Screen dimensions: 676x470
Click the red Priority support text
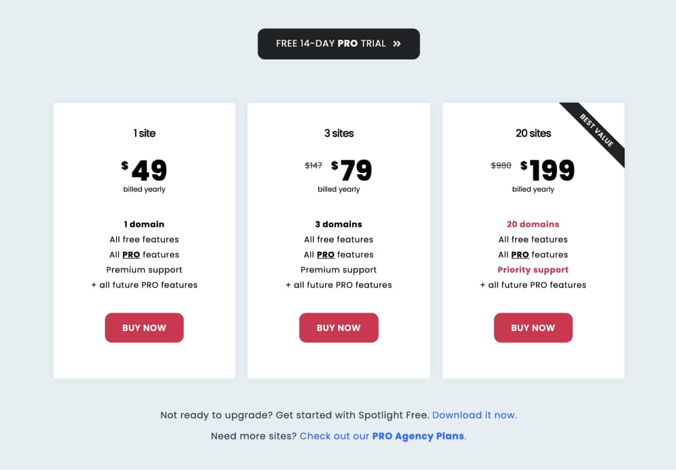[533, 269]
